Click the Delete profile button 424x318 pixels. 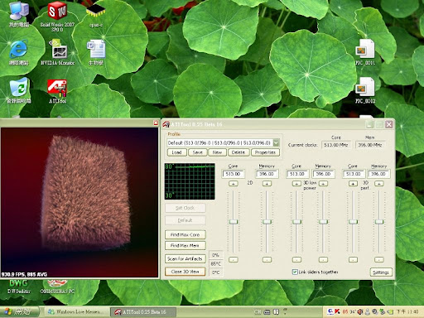pyautogui.click(x=238, y=152)
